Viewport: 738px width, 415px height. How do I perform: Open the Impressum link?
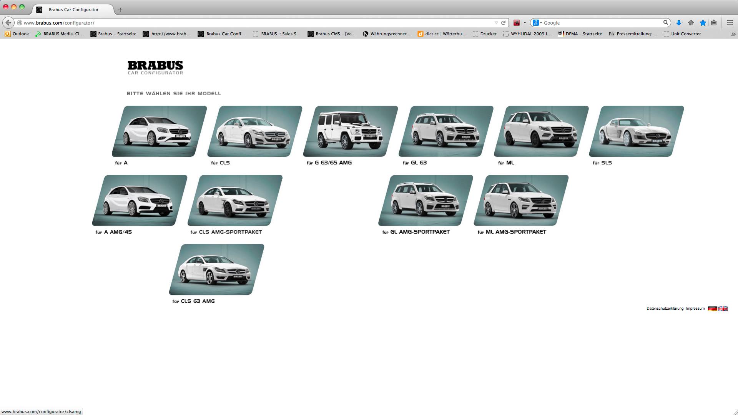tap(695, 309)
